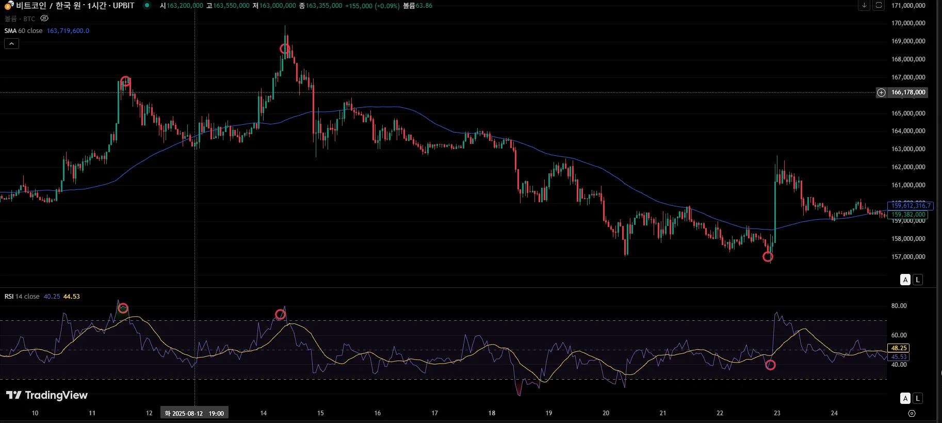Click red circle marker at price low

click(x=768, y=257)
